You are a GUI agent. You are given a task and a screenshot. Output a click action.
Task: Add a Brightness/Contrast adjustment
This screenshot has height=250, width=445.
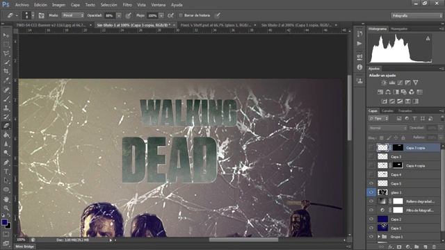[x=384, y=83]
